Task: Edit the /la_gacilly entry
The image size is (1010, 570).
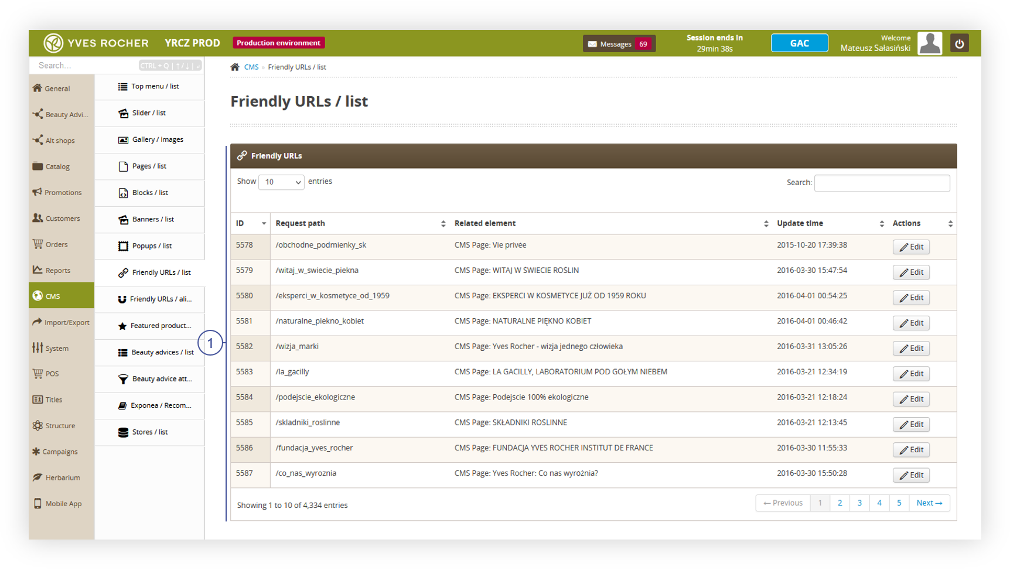Action: [x=911, y=374]
